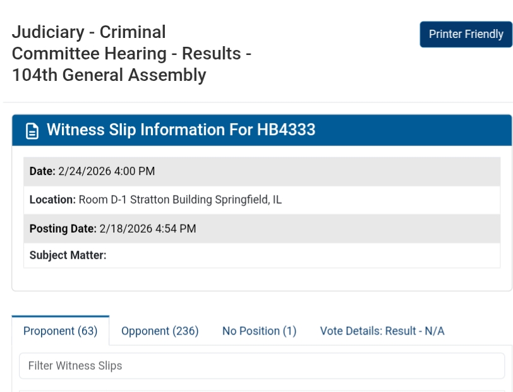The width and height of the screenshot is (513, 392).
Task: Open the Opponent (236) tab
Action: (x=160, y=331)
